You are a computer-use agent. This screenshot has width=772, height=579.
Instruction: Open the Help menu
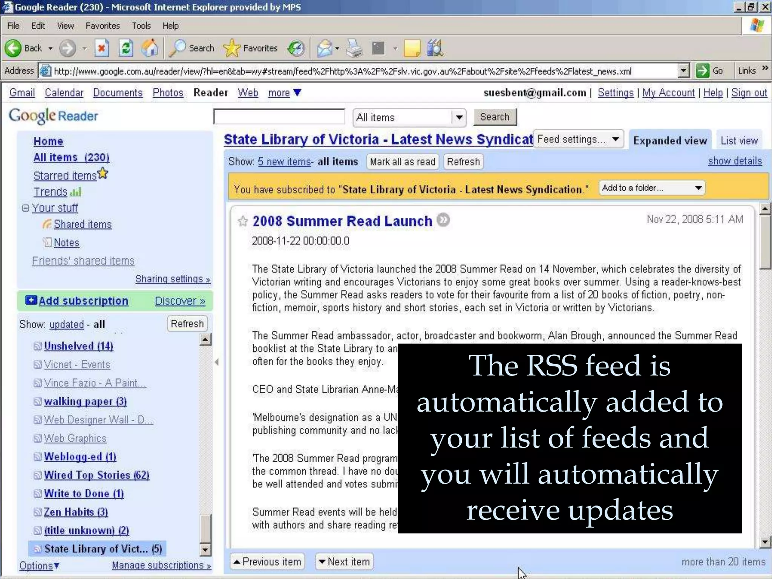[x=170, y=26]
